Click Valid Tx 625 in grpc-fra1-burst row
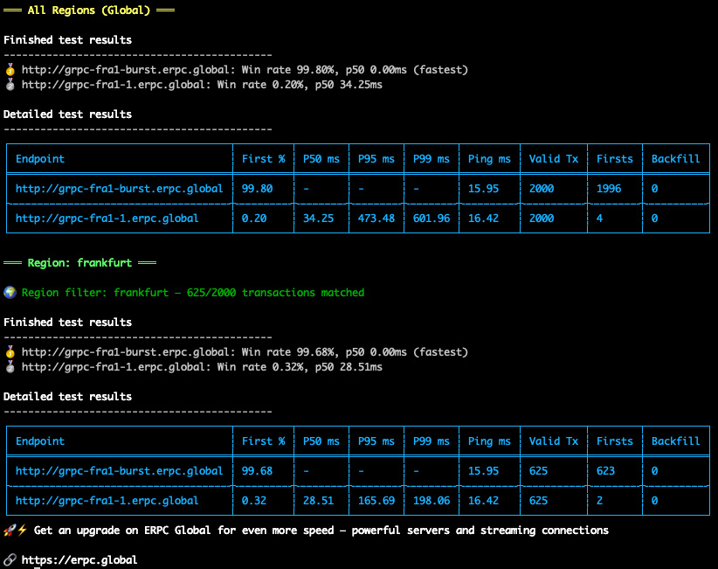 538,471
